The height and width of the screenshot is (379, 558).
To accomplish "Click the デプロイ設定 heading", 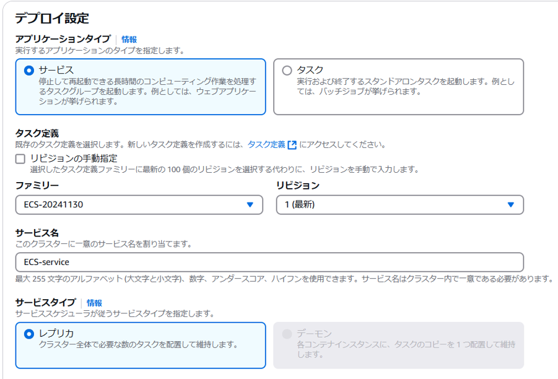I will (52, 18).
